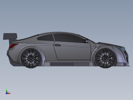Image resolution: width=133 pixels, height=100 pixels.
Task: Select the red taillight at the rear
Action: tap(14, 46)
